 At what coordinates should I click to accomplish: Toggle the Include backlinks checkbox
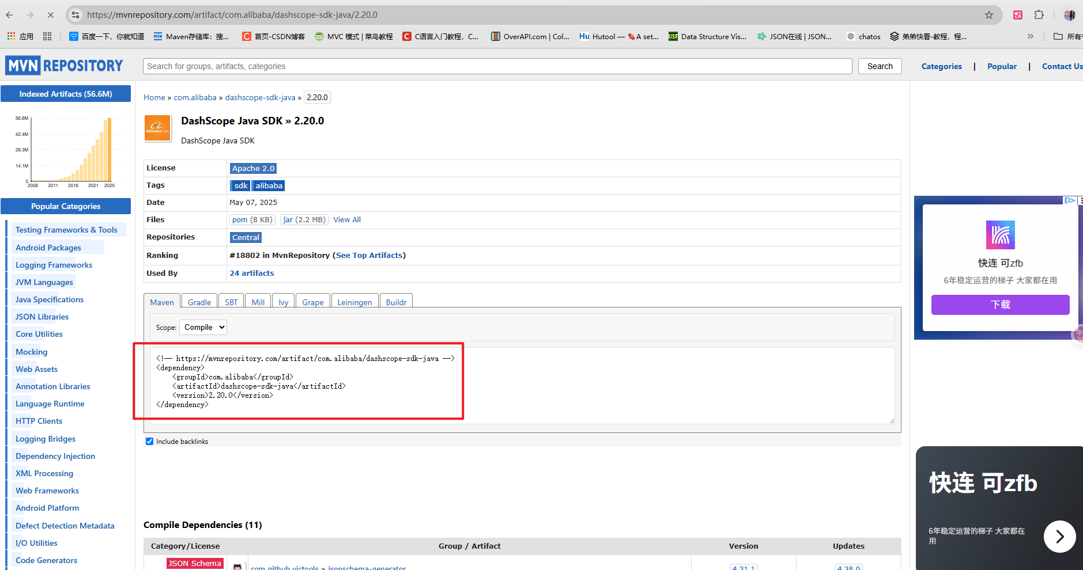coord(150,442)
